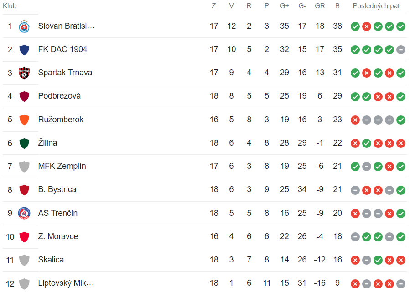The width and height of the screenshot is (410, 293).
Task: Click the 'Klub' column header
Action: pos(10,6)
